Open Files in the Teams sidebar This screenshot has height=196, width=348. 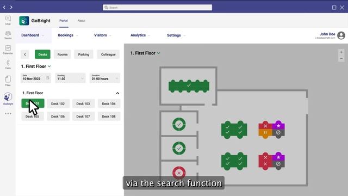(x=8, y=81)
